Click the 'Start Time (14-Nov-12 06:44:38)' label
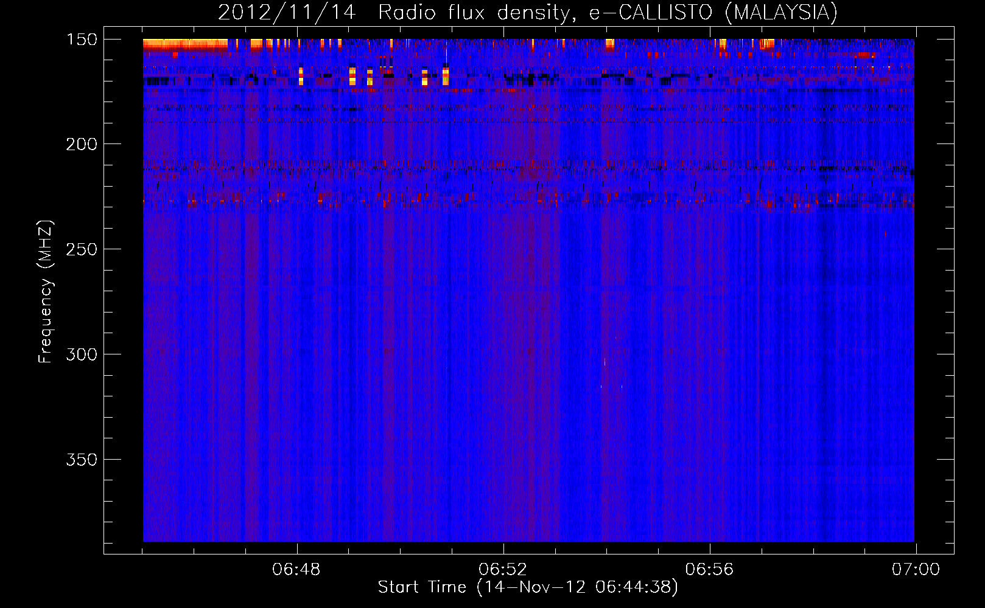985x608 pixels. 528,587
